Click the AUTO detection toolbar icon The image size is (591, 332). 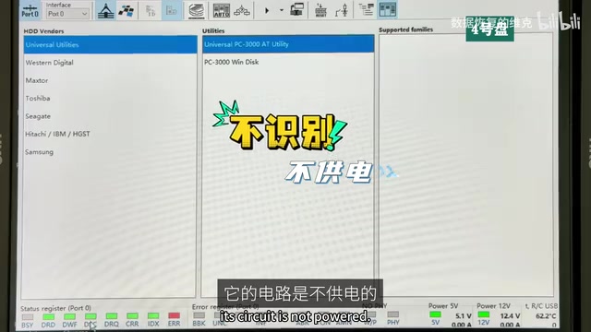(222, 10)
